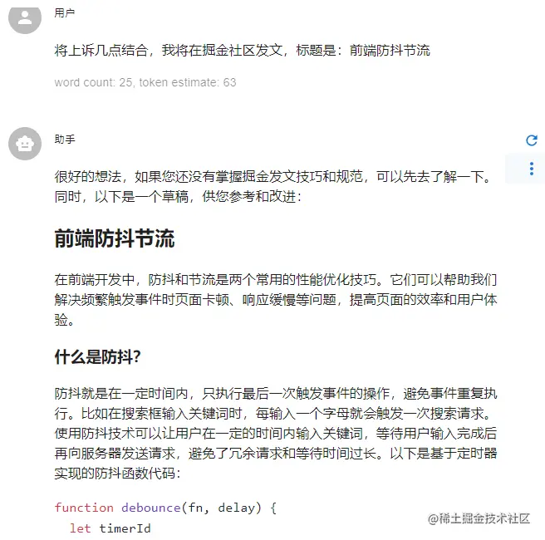
Task: Select the user message about 掘金社区发文
Action: [243, 51]
